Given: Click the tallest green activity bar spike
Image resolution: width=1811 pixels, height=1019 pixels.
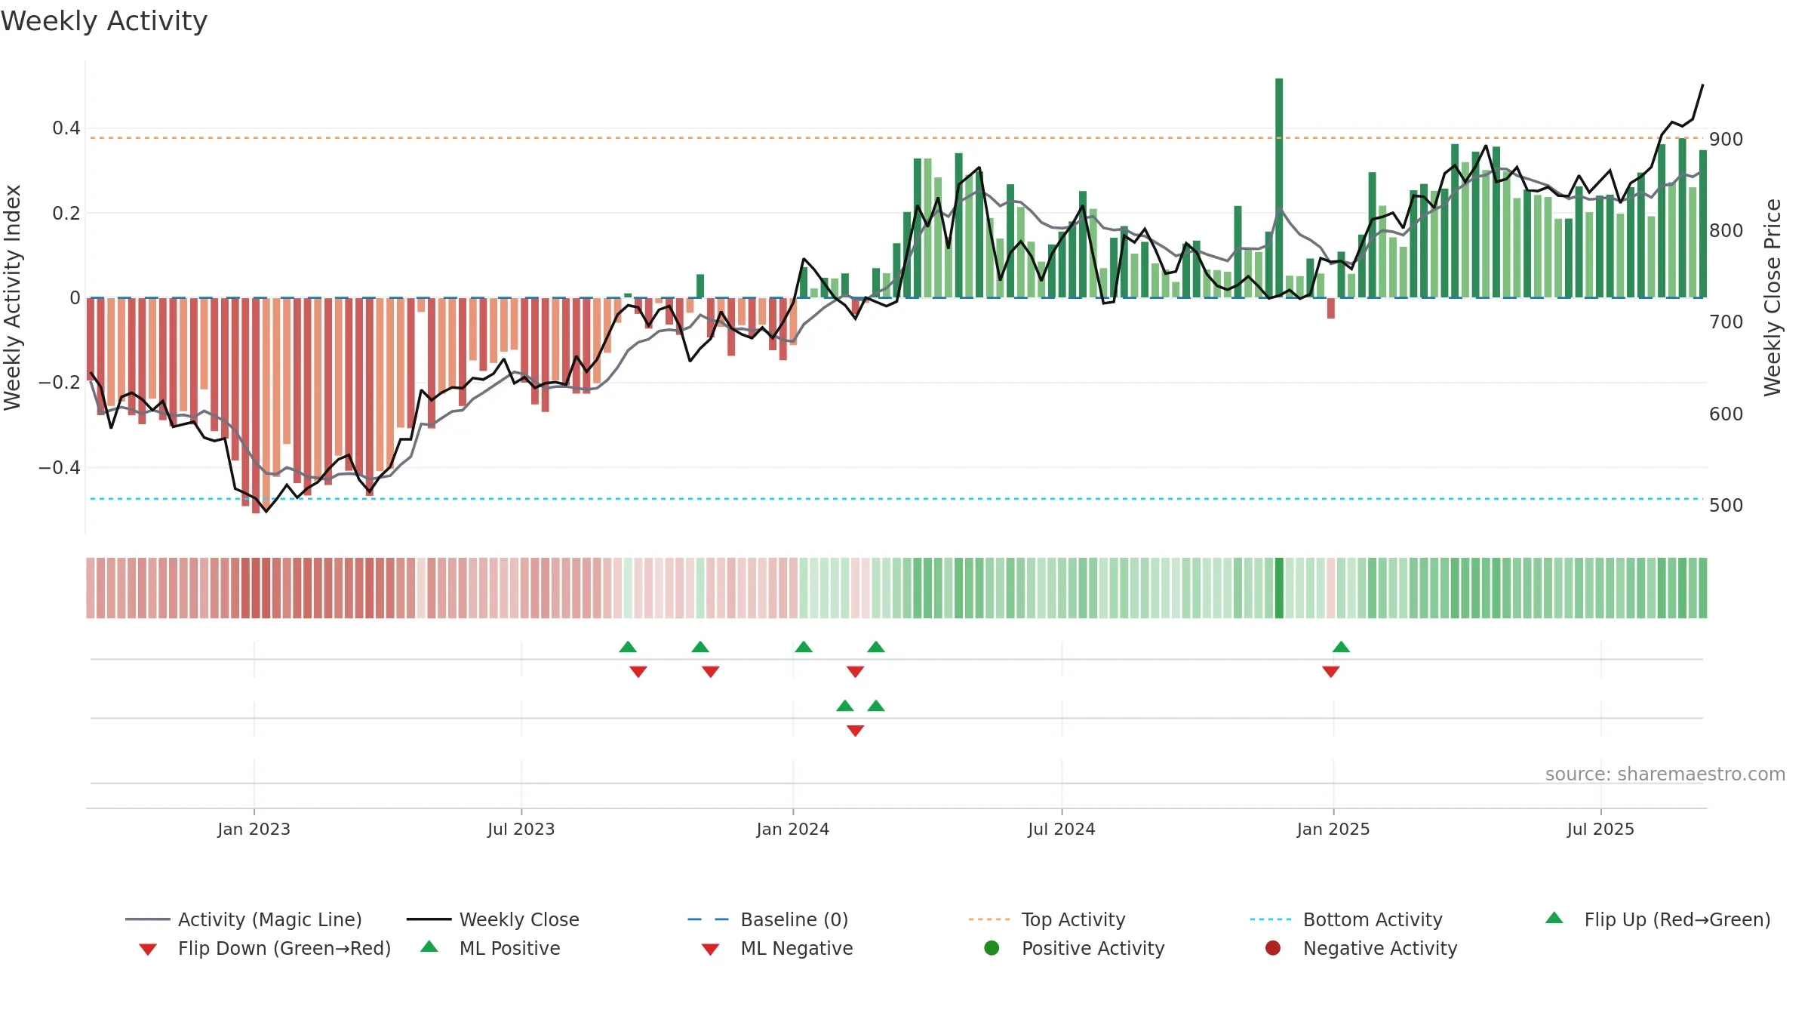Looking at the screenshot, I should (x=1279, y=188).
